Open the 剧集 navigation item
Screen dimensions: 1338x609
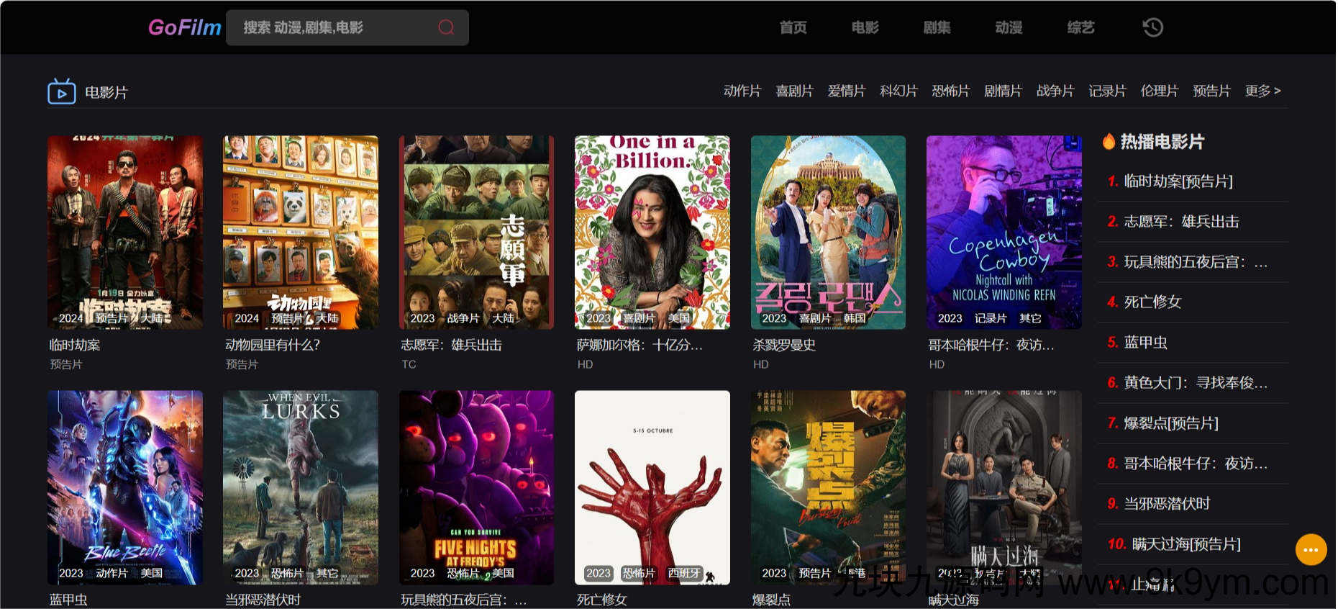(x=937, y=27)
